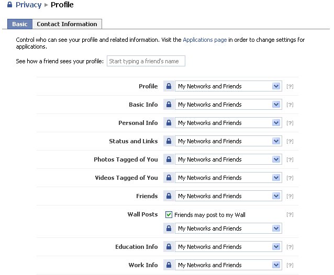Viewport: 334px width, 275px height.
Task: Click the lock icon beside Profile row
Action: [169, 86]
